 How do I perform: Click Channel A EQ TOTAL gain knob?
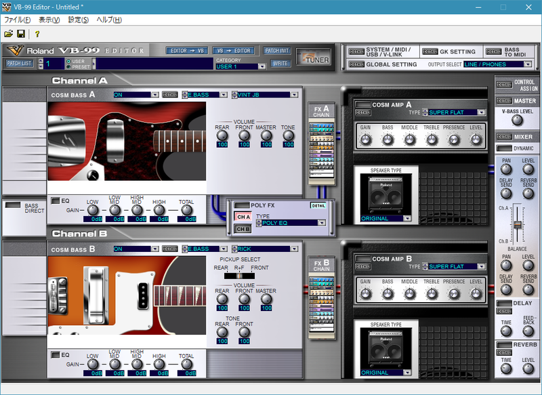point(186,210)
